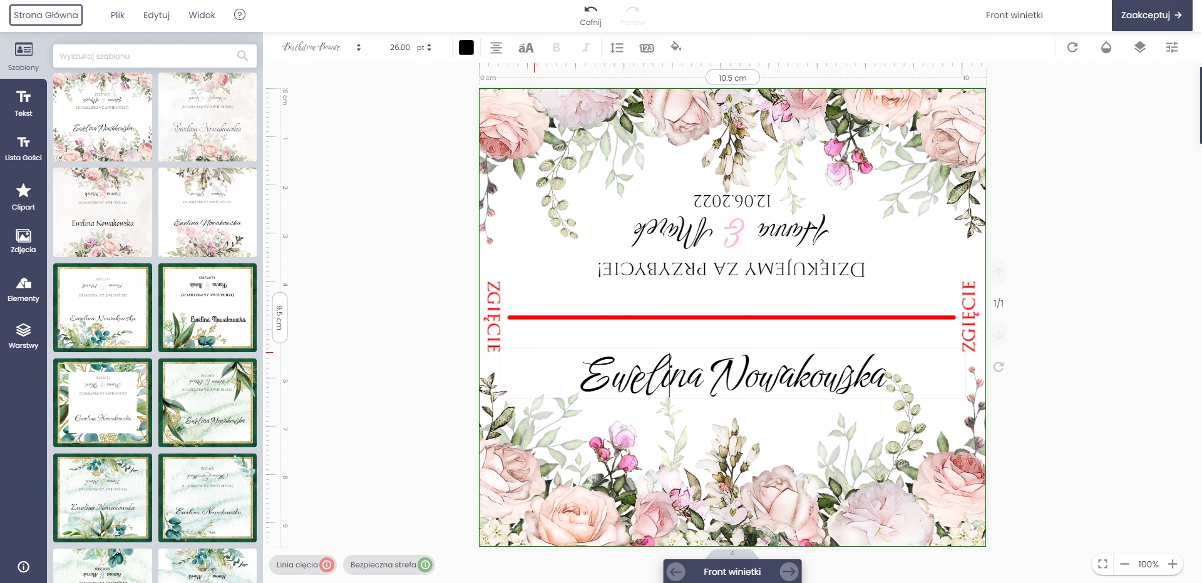Image resolution: width=1202 pixels, height=583 pixels.
Task: Click the fullscreen icon near zoom
Action: (1102, 564)
